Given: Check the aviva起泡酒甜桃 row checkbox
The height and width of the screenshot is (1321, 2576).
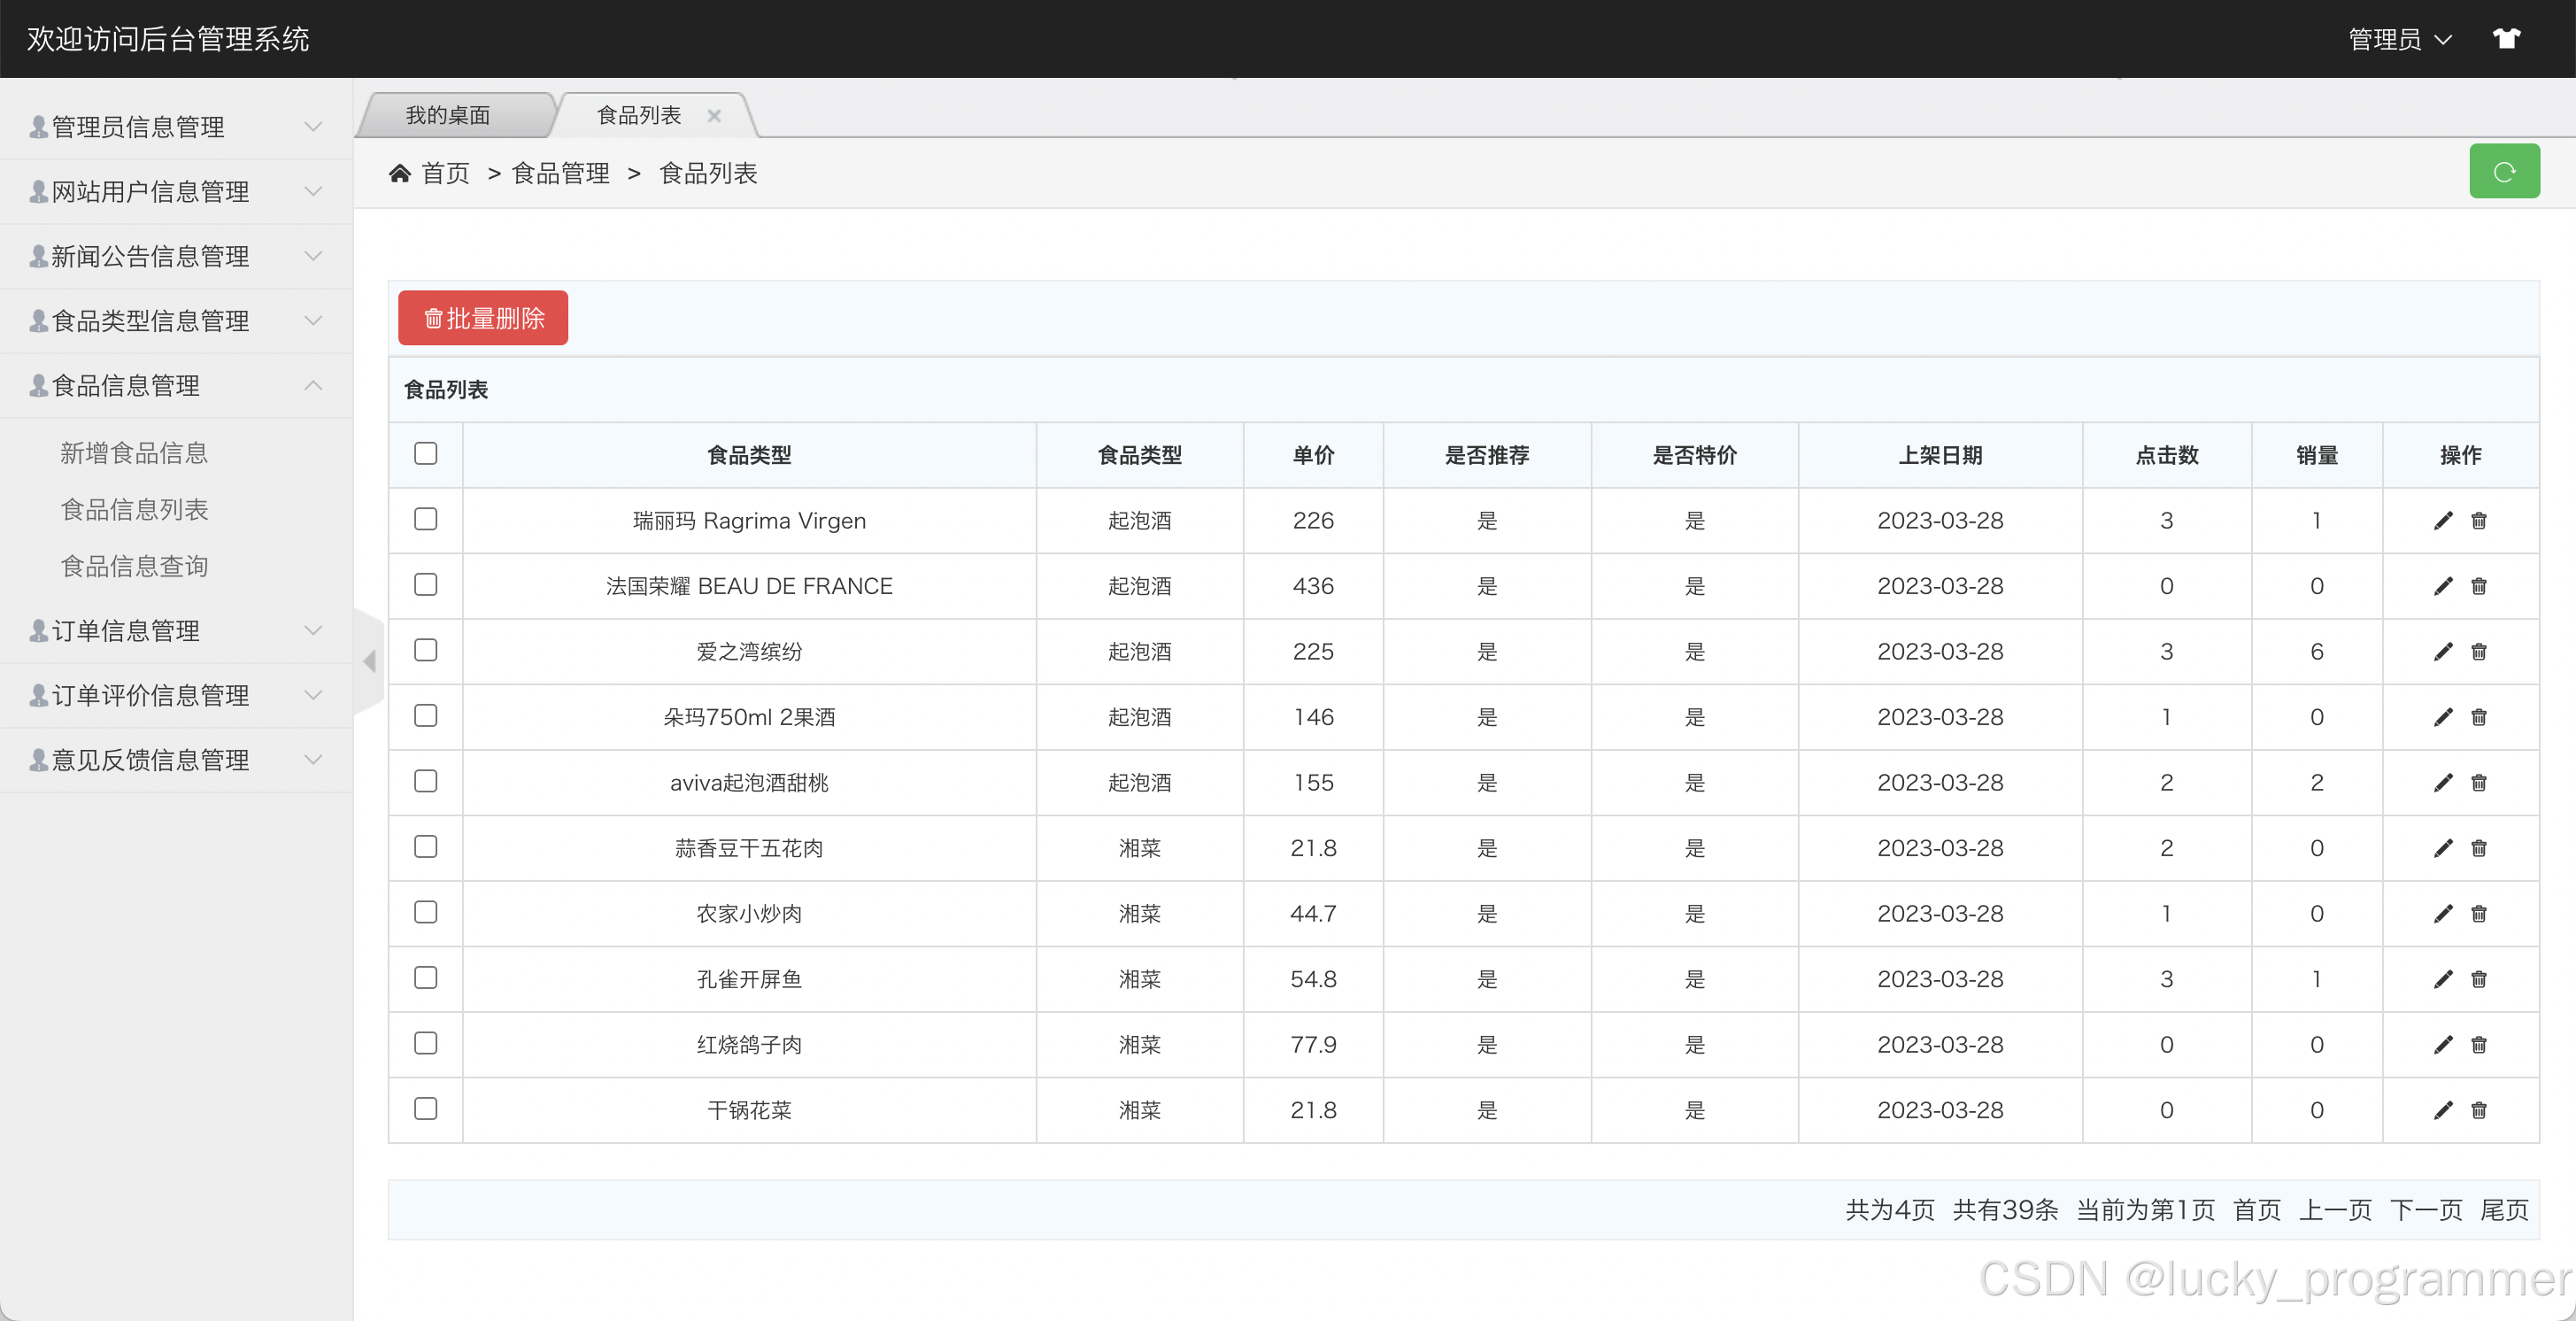Looking at the screenshot, I should click(426, 781).
